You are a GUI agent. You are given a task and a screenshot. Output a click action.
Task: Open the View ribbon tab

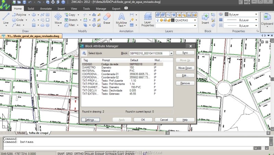pos(74,8)
